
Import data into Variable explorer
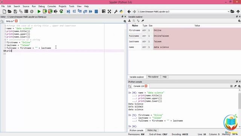point(130,21)
